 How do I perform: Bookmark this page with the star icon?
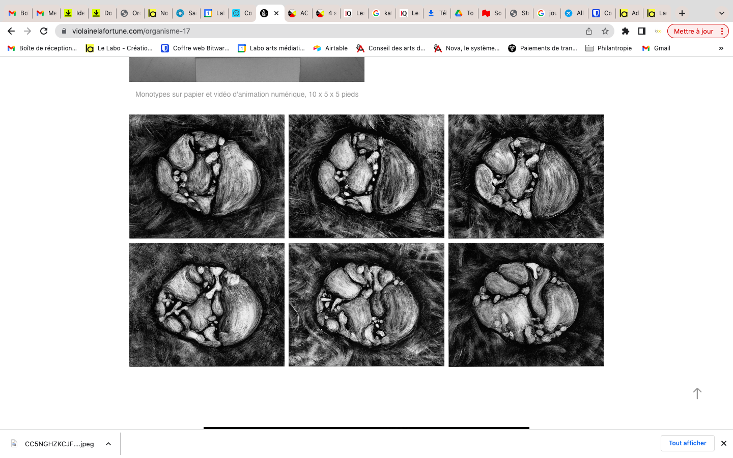click(x=605, y=31)
